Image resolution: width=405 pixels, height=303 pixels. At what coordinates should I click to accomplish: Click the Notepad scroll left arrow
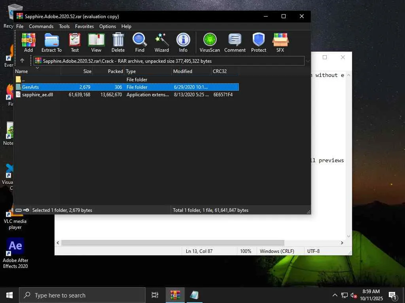[x=58, y=243]
